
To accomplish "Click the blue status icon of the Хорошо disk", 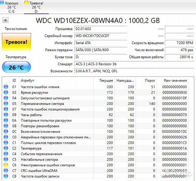I will click(x=2, y=3).
